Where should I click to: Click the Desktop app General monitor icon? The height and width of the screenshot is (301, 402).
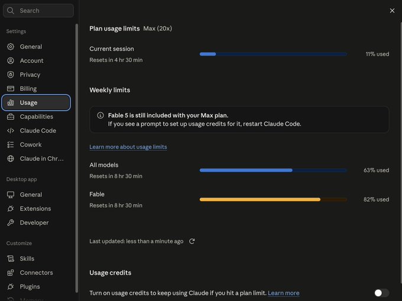(11, 195)
